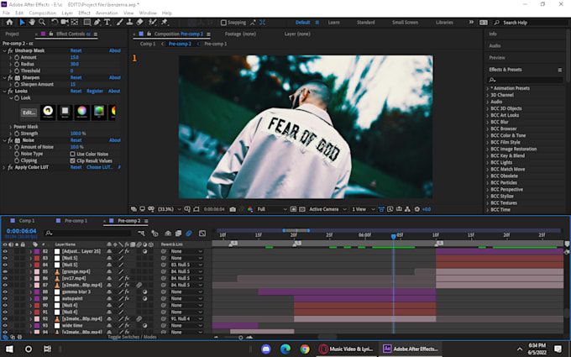This screenshot has height=357, width=571.
Task: Click purple label color of autopaint layer
Action: tap(37, 298)
